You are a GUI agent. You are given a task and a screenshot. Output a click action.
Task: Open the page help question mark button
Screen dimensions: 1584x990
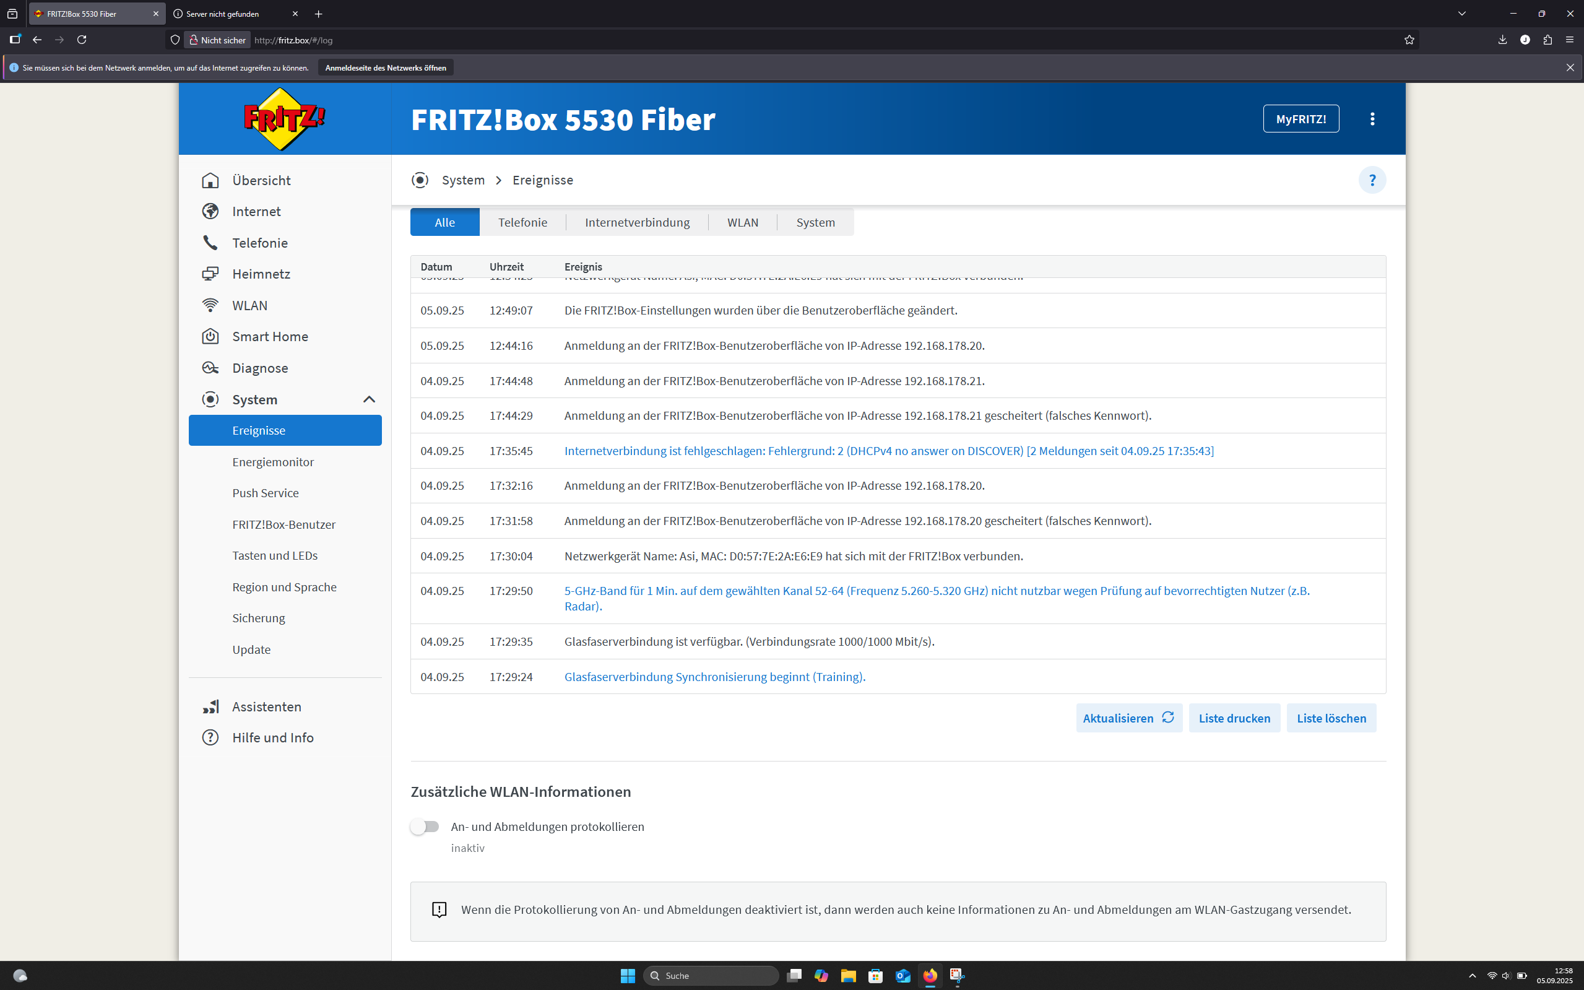point(1372,180)
